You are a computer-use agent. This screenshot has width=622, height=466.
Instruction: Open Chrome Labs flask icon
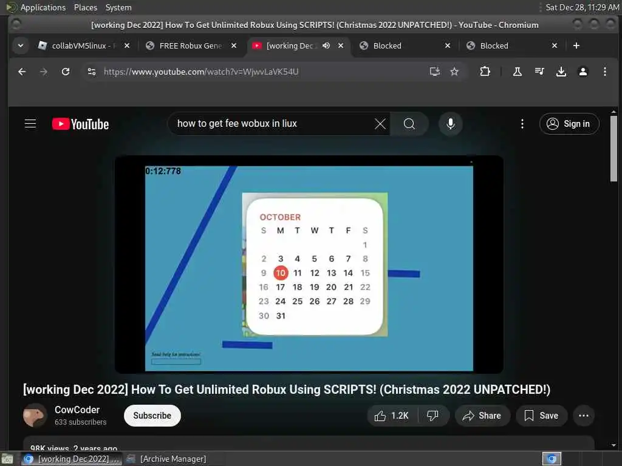click(518, 72)
